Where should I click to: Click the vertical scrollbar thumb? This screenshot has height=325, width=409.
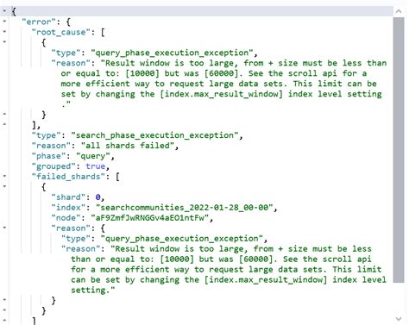click(x=399, y=149)
